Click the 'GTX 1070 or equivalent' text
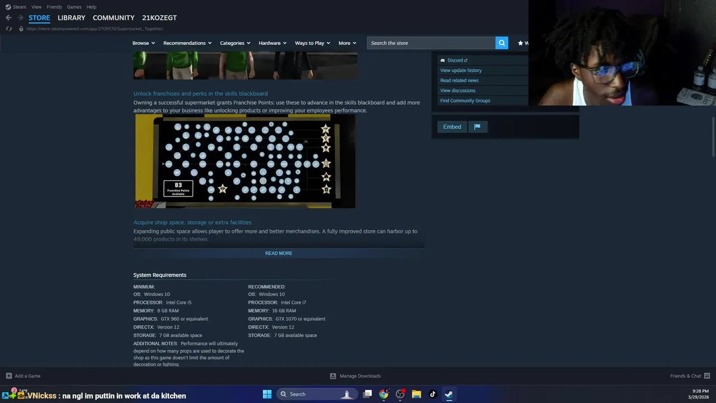Image resolution: width=716 pixels, height=403 pixels. (x=300, y=319)
